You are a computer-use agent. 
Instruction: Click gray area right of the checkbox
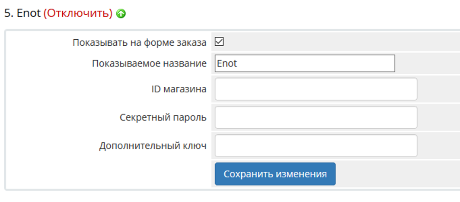tap(337, 42)
